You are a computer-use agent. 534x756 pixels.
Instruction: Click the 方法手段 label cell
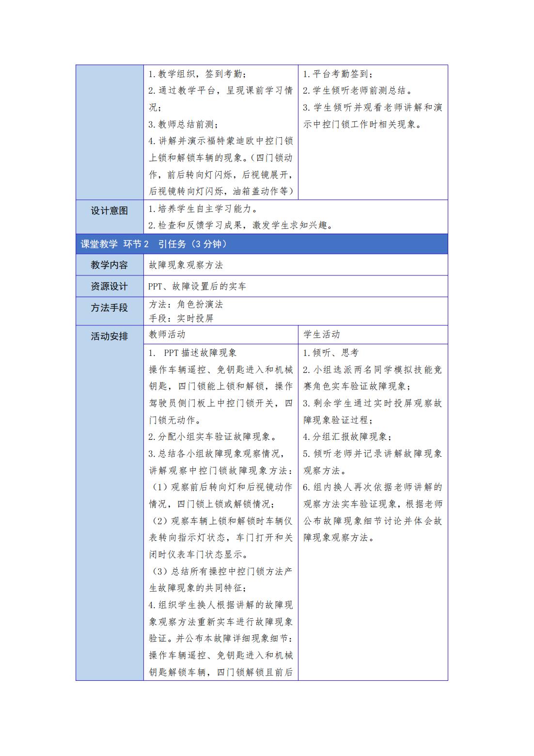(x=110, y=307)
